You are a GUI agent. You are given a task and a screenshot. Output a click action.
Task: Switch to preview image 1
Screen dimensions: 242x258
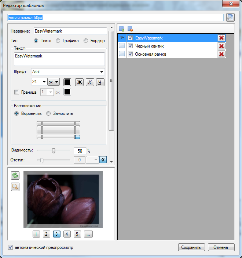click(36, 234)
